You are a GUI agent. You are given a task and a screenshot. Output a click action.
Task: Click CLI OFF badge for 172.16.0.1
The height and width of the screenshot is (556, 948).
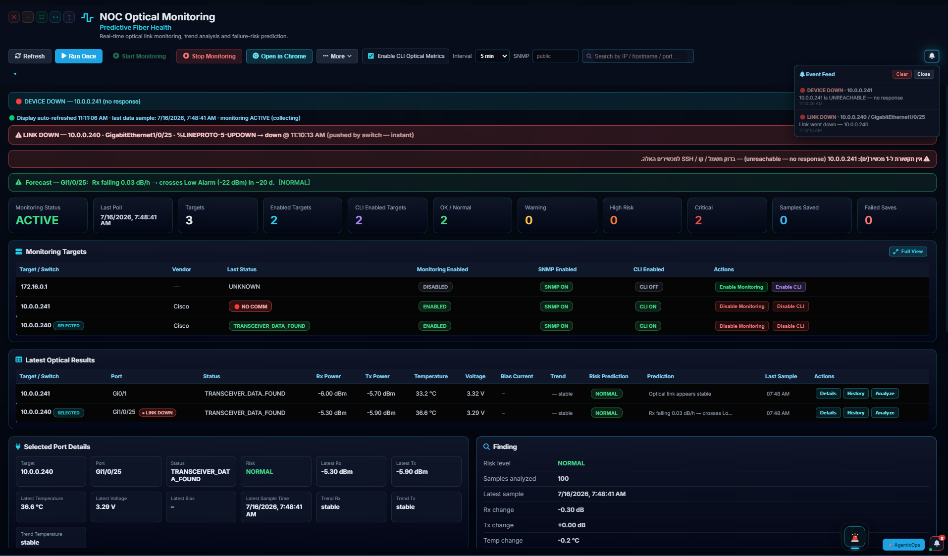pyautogui.click(x=649, y=287)
